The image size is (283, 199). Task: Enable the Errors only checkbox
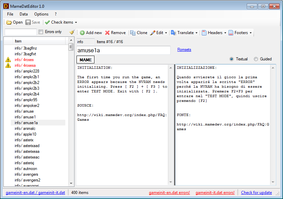coord(41,32)
